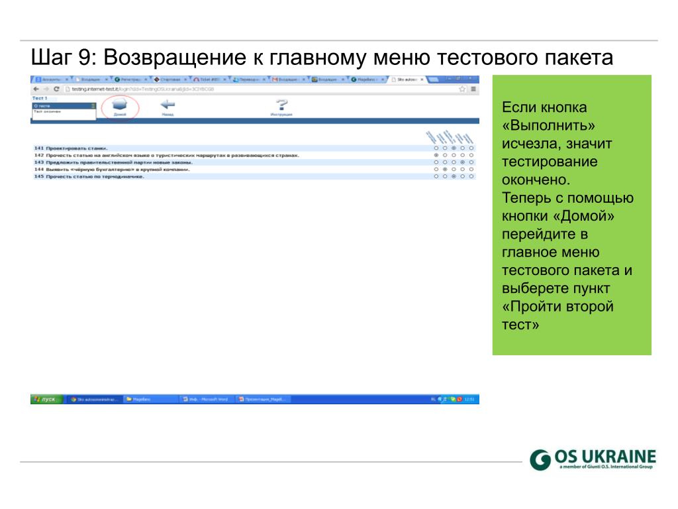Click the taskbar clock

tap(469, 399)
